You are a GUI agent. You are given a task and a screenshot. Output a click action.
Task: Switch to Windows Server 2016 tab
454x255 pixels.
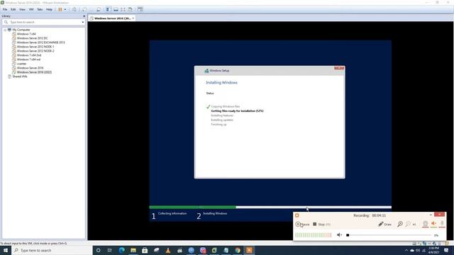pos(112,18)
